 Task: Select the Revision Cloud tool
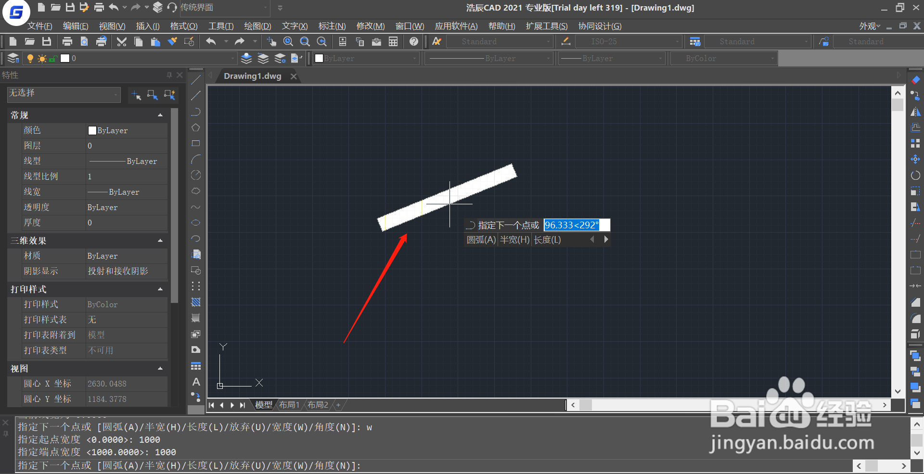[196, 191]
